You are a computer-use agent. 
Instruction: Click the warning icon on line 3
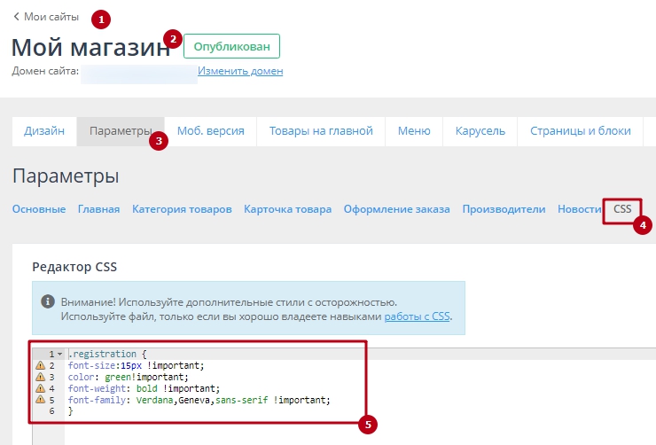[40, 377]
